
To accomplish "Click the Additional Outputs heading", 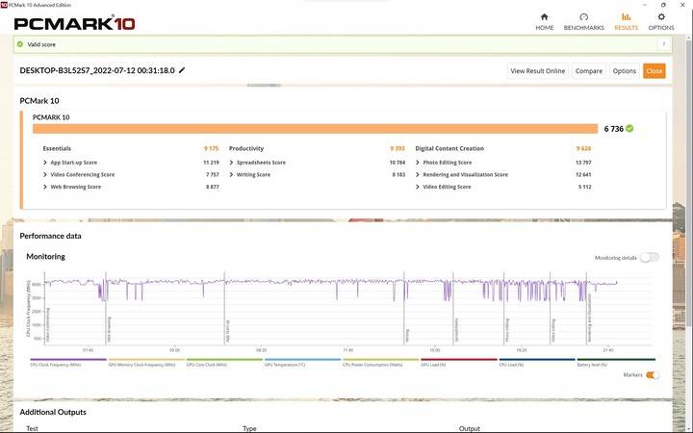I will click(53, 412).
